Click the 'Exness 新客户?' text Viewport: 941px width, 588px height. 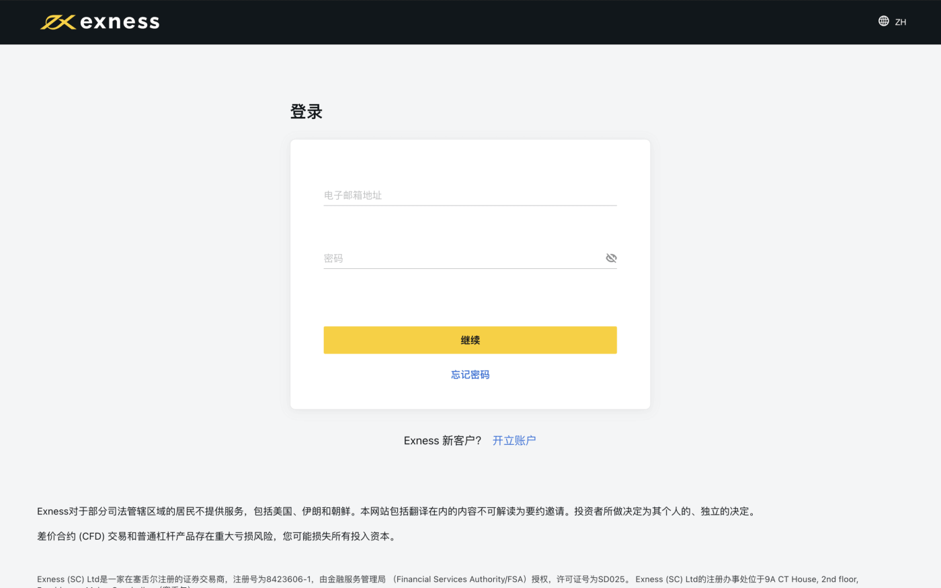click(442, 441)
